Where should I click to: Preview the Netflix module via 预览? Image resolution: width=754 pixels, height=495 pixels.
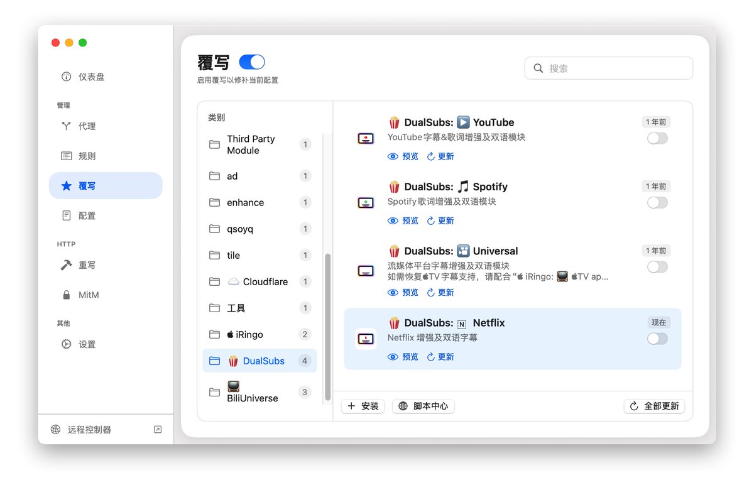(x=403, y=357)
